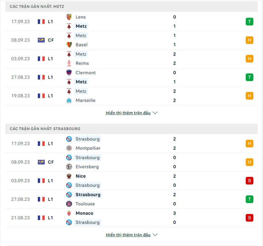Click the red B badge for Nice match
Viewport: 263px width, 246px height.
pyautogui.click(x=249, y=181)
